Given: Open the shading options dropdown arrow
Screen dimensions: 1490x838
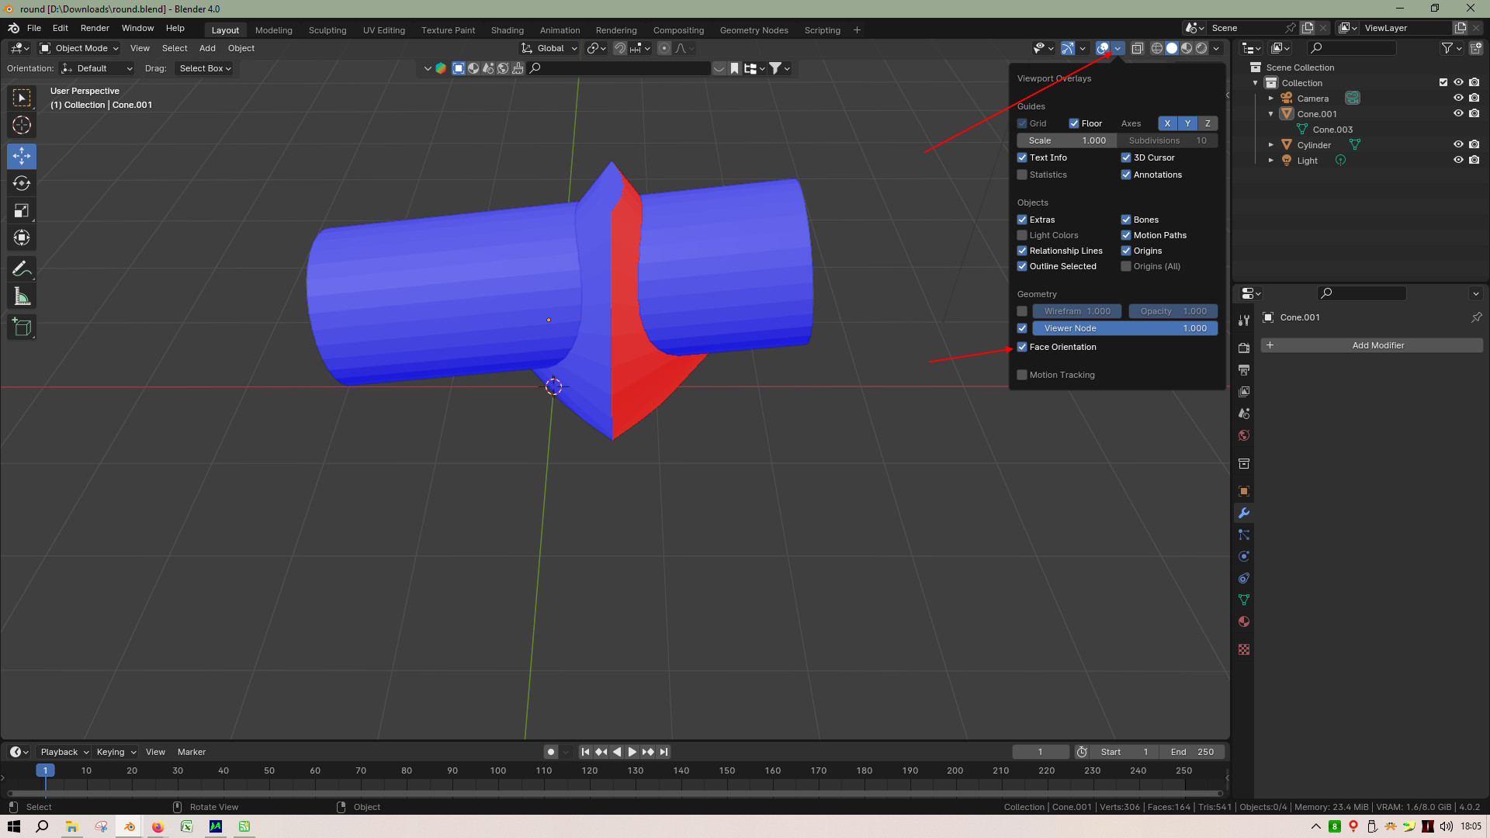Looking at the screenshot, I should (x=1217, y=48).
